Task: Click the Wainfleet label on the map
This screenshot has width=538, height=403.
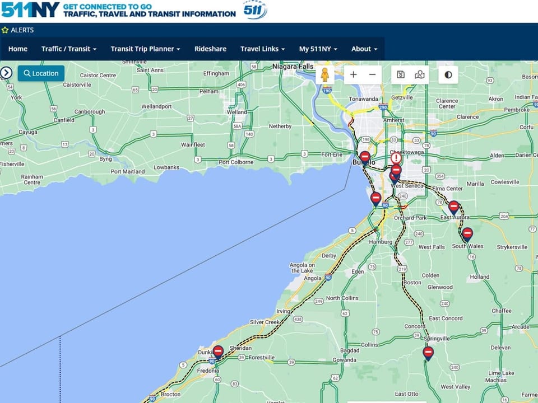Action: pyautogui.click(x=193, y=144)
